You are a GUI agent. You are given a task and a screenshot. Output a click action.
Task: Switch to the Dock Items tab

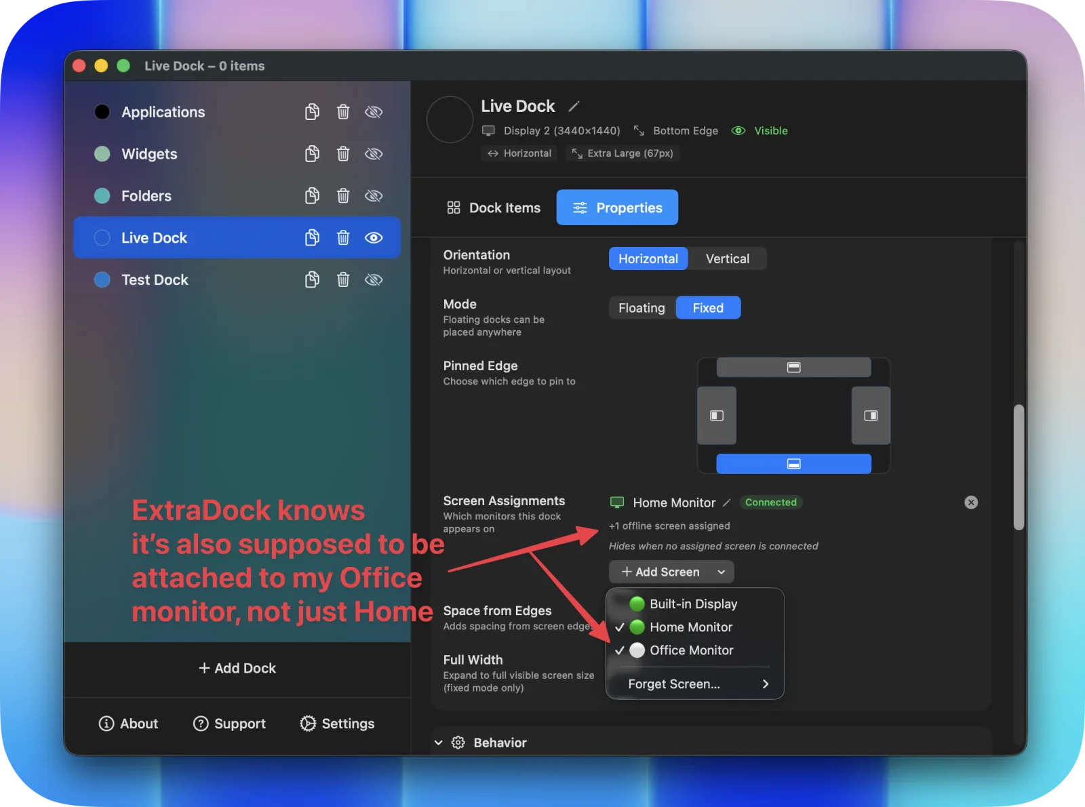click(494, 208)
